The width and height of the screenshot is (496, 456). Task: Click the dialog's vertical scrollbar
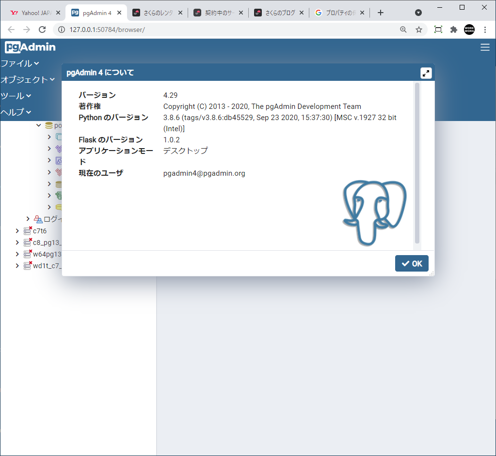point(417,163)
